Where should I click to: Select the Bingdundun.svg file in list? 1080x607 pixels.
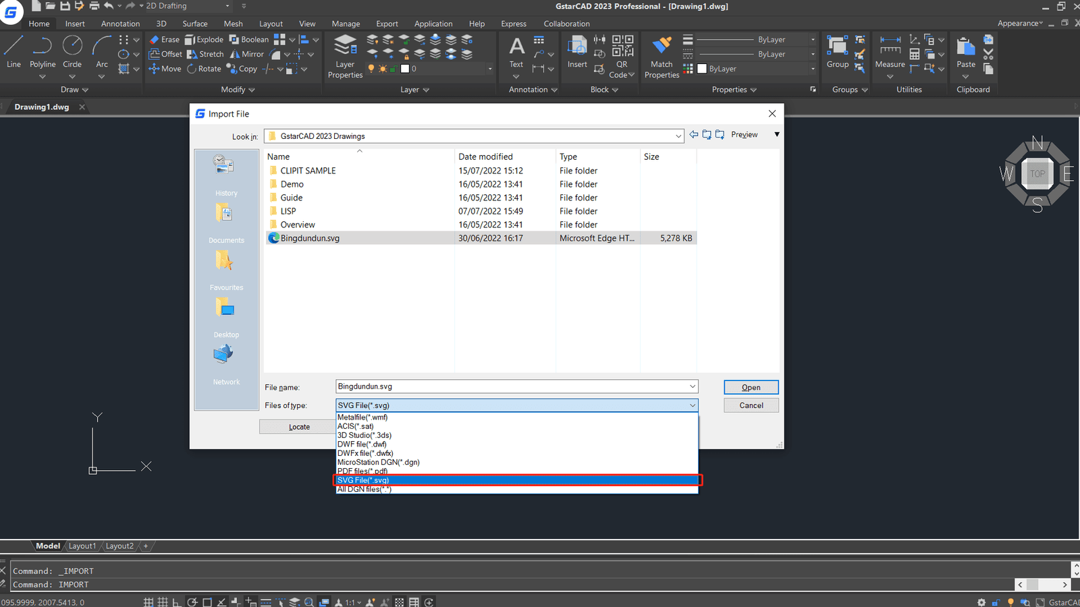pyautogui.click(x=310, y=238)
